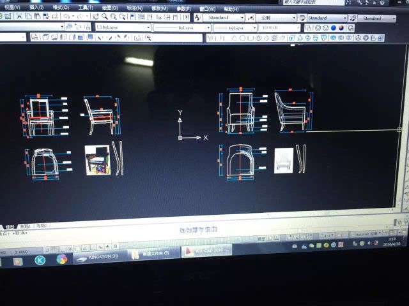The width and height of the screenshot is (409, 306).
Task: Open the 格式(O) menu
Action: coord(61,8)
